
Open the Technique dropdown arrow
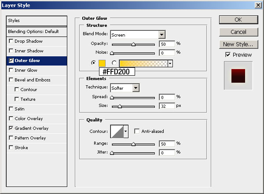pyautogui.click(x=136, y=88)
